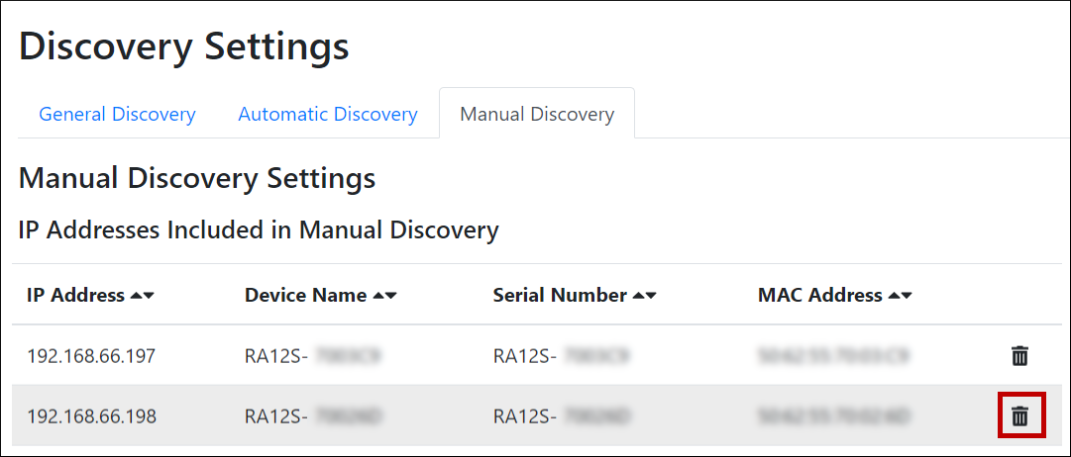Click the Manual Discovery Settings heading
1071x457 pixels.
[x=196, y=179]
